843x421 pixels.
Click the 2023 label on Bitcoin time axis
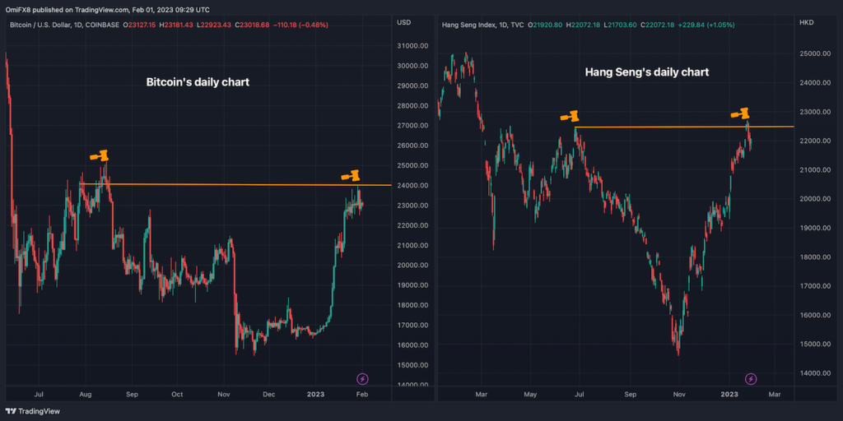tap(316, 395)
